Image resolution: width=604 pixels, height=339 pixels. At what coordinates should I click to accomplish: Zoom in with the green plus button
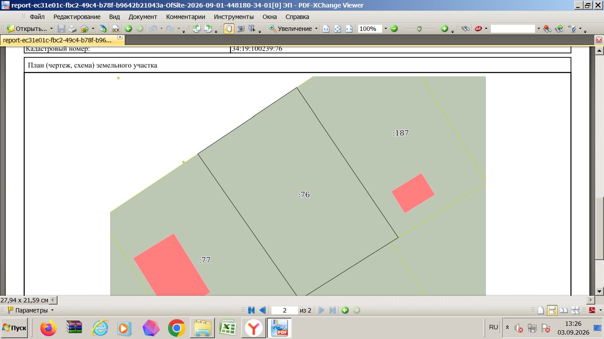click(x=444, y=29)
